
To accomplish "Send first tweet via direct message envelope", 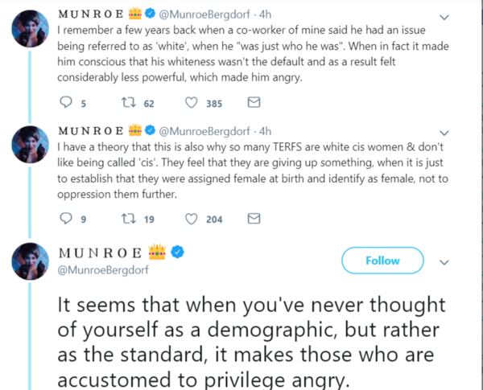I will [x=254, y=102].
